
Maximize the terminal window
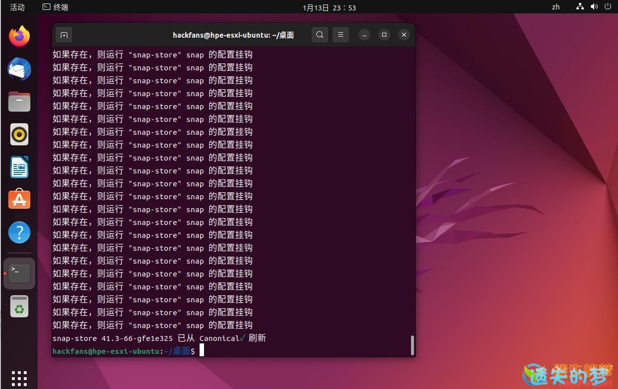[x=384, y=35]
